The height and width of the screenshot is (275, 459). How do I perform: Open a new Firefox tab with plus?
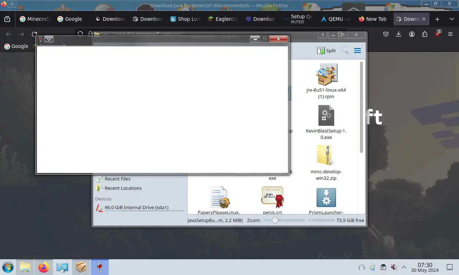437,19
